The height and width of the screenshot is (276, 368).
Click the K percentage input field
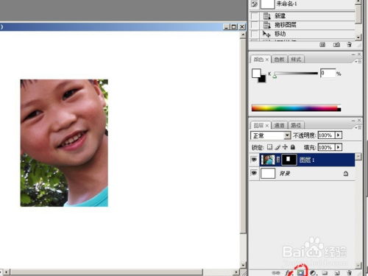click(x=328, y=73)
